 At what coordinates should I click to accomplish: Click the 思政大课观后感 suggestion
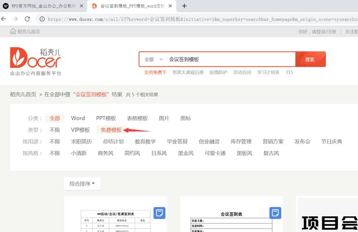(188, 72)
